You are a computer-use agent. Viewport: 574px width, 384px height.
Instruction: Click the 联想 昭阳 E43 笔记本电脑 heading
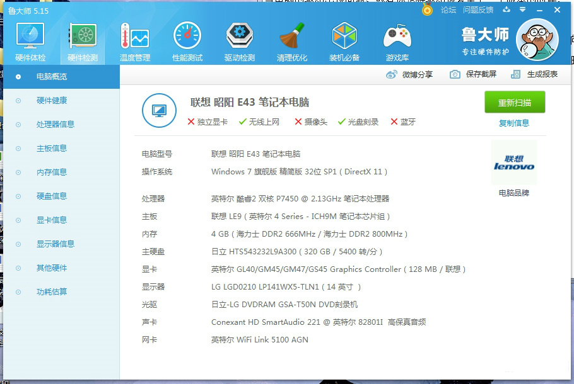pyautogui.click(x=250, y=103)
